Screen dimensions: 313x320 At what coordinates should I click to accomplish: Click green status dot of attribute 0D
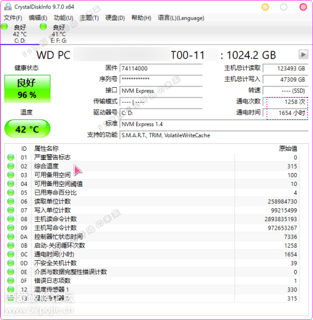tap(11, 263)
